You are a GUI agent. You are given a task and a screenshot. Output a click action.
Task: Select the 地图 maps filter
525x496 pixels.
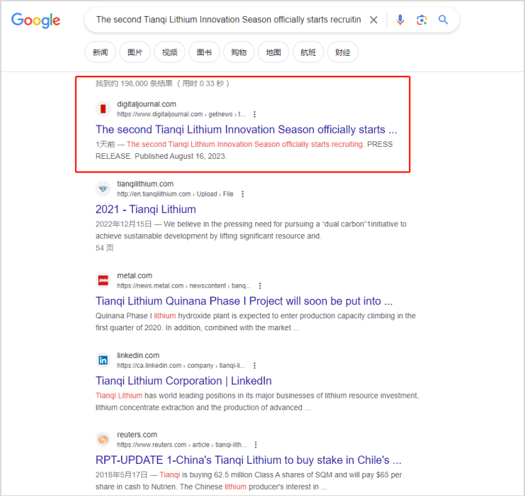273,52
